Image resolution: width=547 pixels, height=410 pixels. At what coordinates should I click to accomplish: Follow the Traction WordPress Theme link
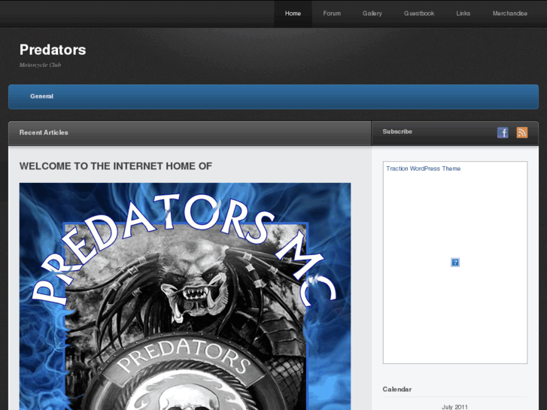(423, 169)
